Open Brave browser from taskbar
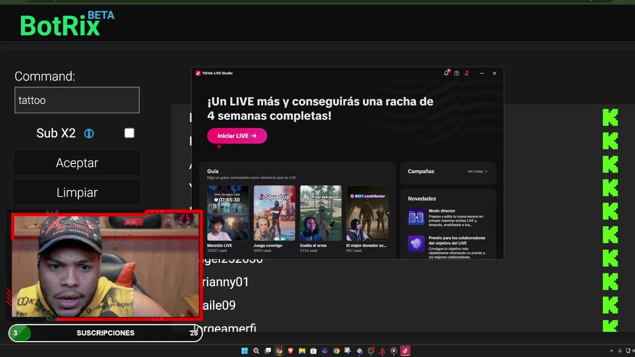This screenshot has height=357, width=635. [x=291, y=351]
